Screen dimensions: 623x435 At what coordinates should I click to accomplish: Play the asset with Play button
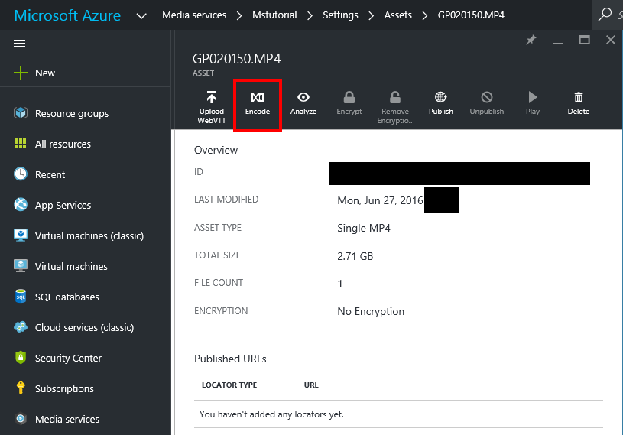pos(532,104)
